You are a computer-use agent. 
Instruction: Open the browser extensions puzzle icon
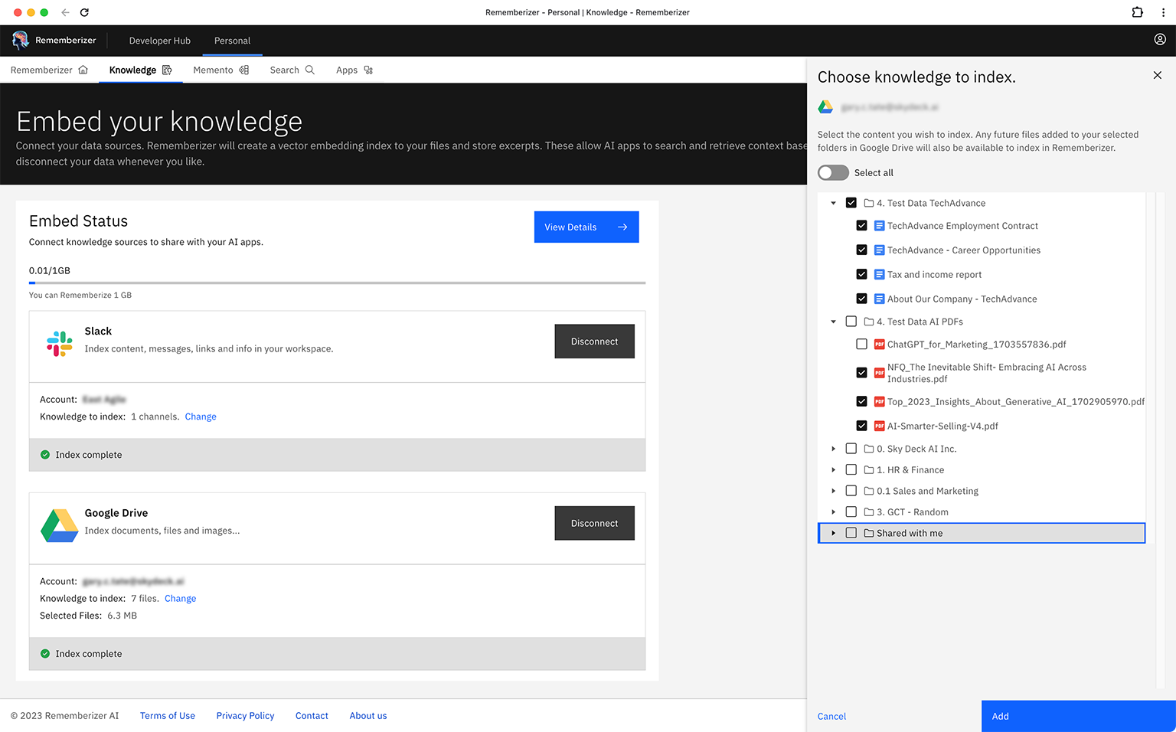(1137, 12)
